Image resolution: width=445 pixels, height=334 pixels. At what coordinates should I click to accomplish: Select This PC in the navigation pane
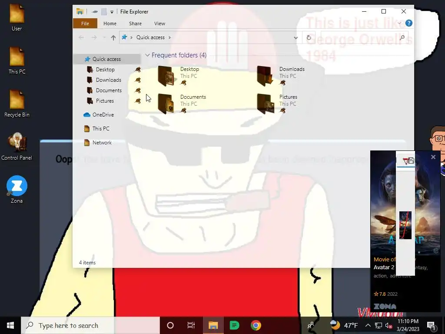pos(101,129)
